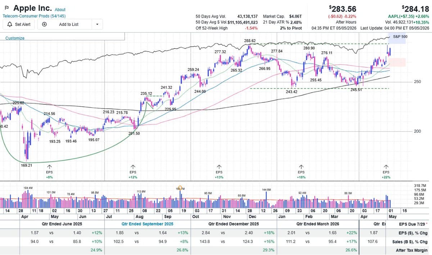Click the 201.50 price label
The width and height of the screenshot is (432, 255).
[x=134, y=133]
